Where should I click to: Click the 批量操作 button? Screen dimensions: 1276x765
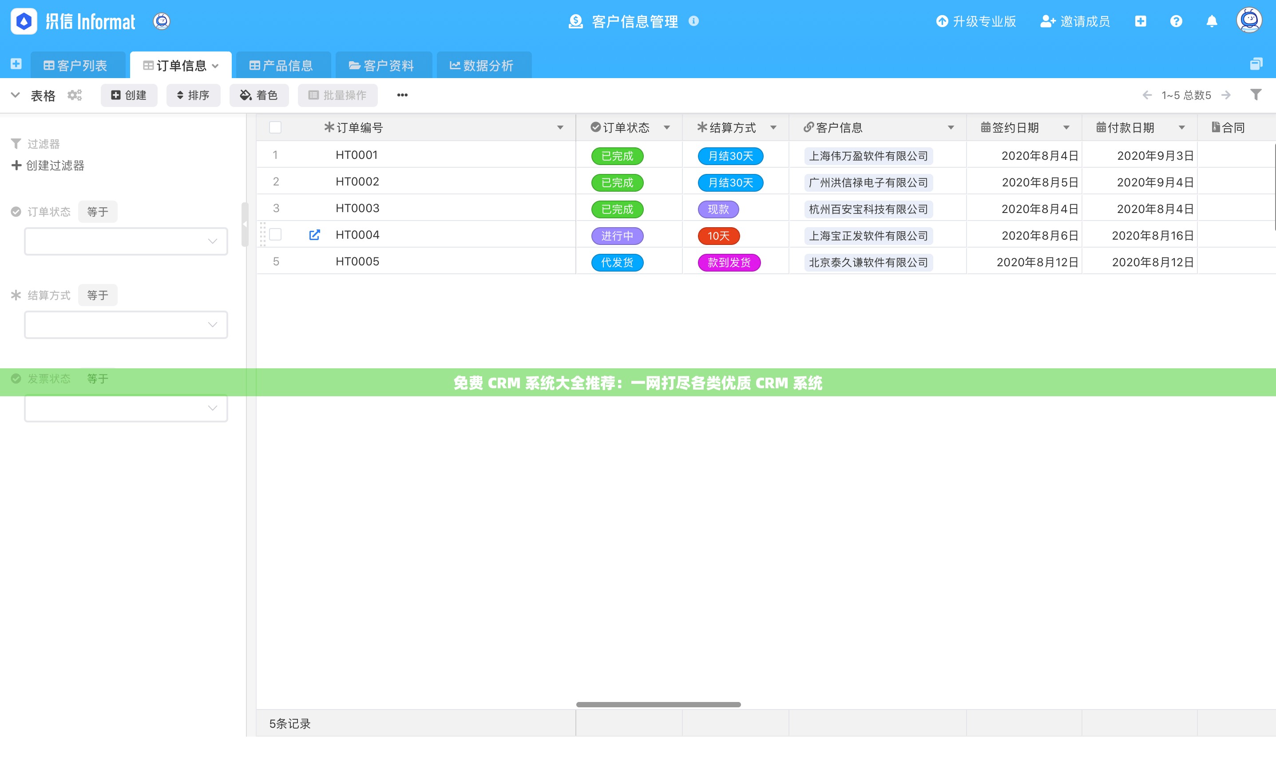click(x=337, y=95)
